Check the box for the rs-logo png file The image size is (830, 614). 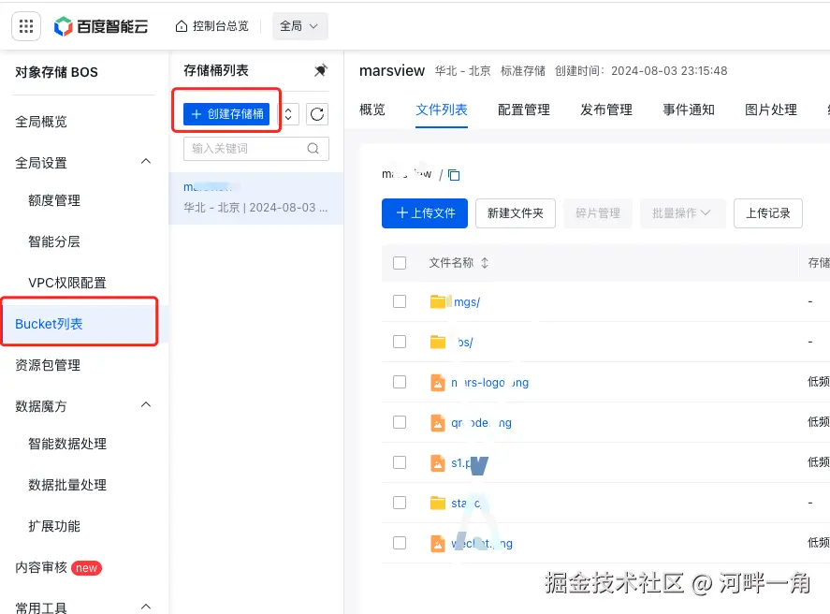coord(400,382)
